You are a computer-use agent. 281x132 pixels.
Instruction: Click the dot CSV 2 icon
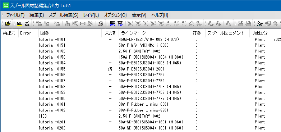176,24
